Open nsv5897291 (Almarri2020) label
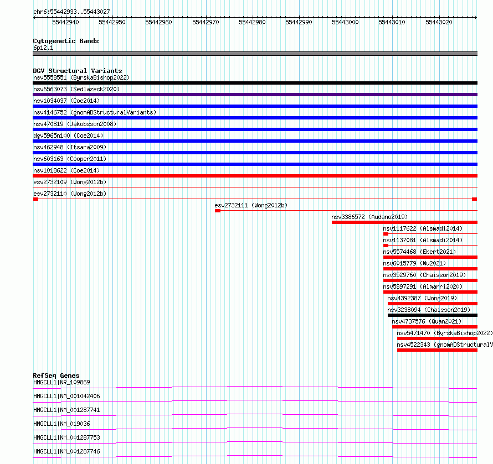Image resolution: width=493 pixels, height=464 pixels. pyautogui.click(x=423, y=286)
